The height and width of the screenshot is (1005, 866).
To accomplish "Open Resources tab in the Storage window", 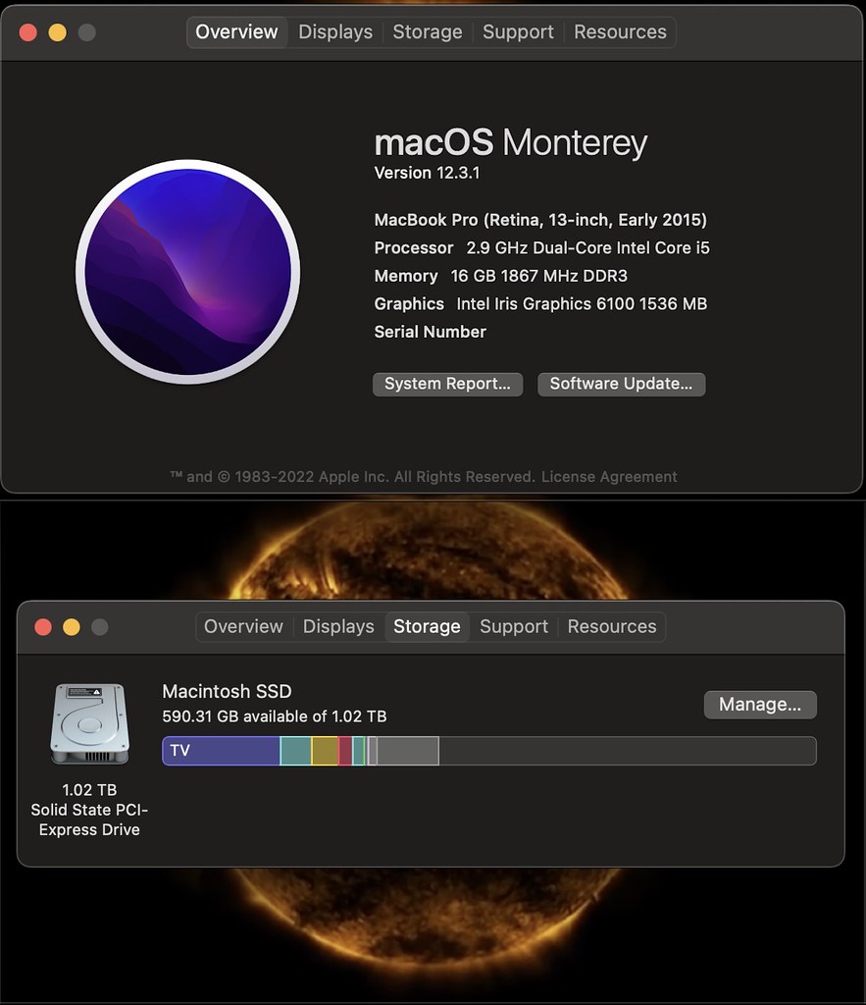I will [612, 626].
